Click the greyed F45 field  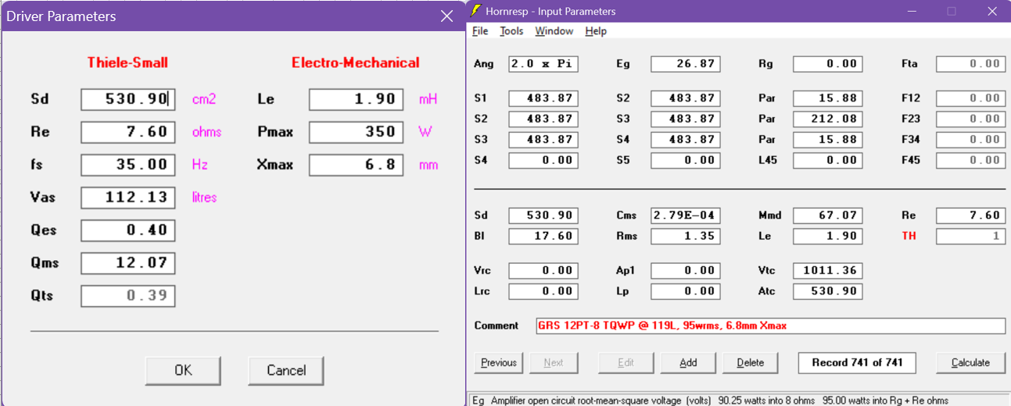(970, 160)
